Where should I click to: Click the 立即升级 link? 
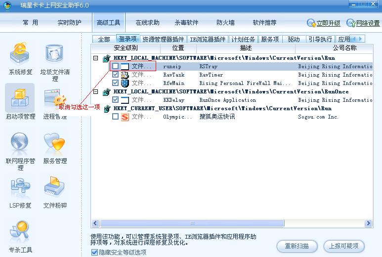point(328,23)
